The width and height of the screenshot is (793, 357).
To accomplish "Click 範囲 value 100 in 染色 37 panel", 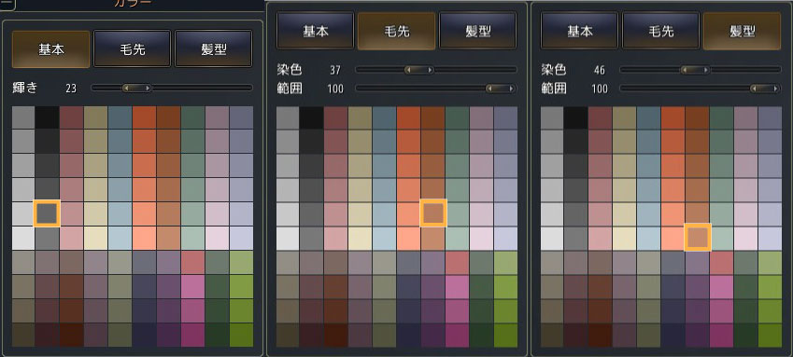I will pos(335,89).
